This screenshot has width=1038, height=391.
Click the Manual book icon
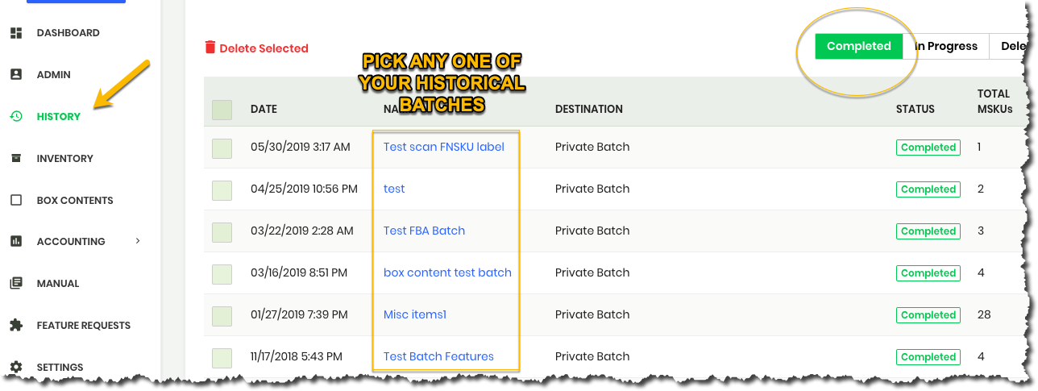tap(15, 283)
